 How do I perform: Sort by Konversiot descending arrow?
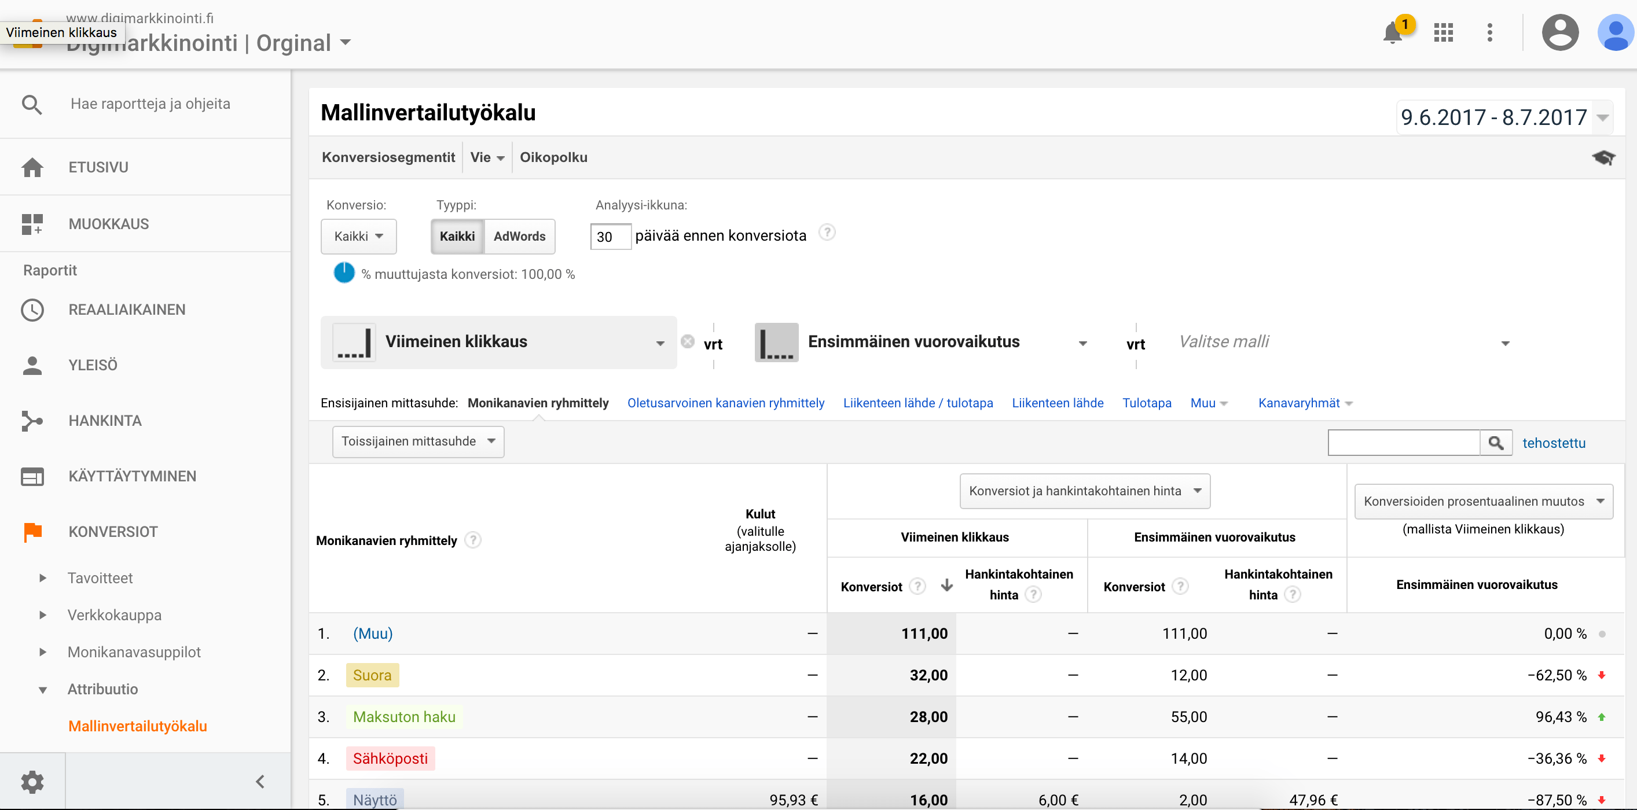pos(947,586)
